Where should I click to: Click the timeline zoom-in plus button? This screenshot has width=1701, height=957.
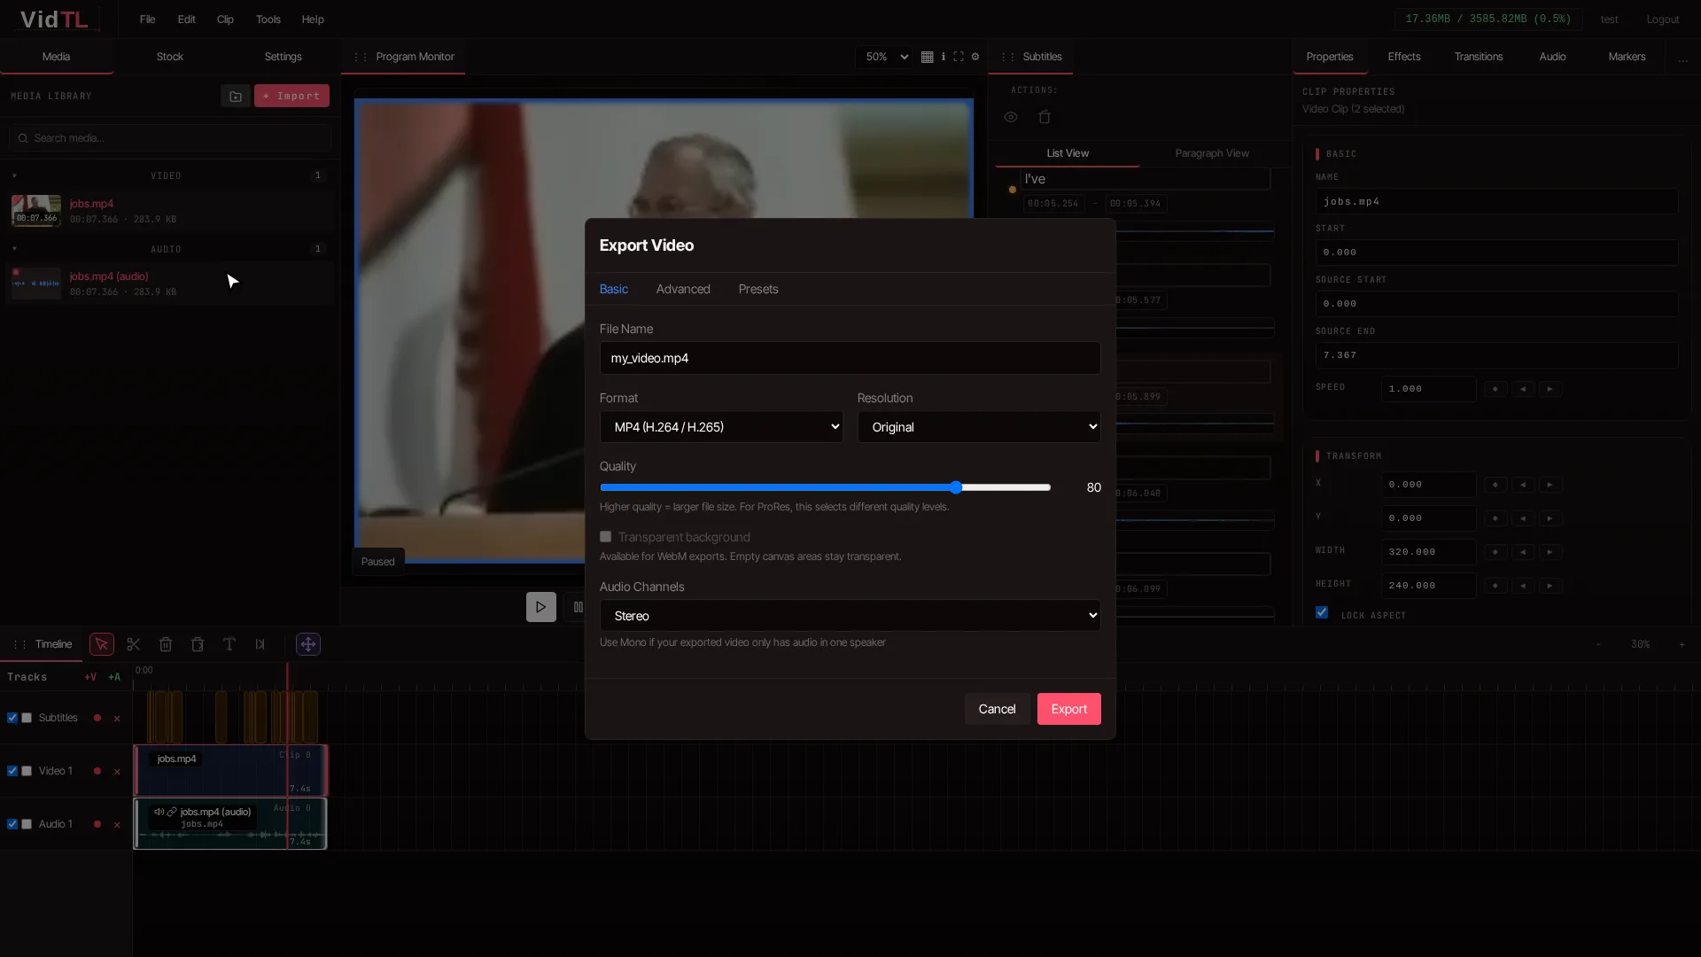[x=1682, y=645]
